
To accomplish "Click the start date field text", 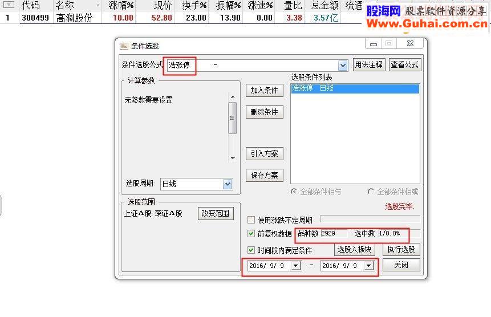I will tap(266, 266).
